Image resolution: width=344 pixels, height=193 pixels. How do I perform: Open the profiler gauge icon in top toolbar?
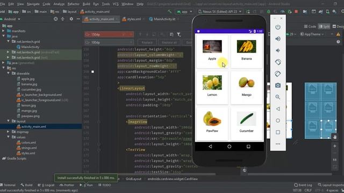click(x=283, y=12)
